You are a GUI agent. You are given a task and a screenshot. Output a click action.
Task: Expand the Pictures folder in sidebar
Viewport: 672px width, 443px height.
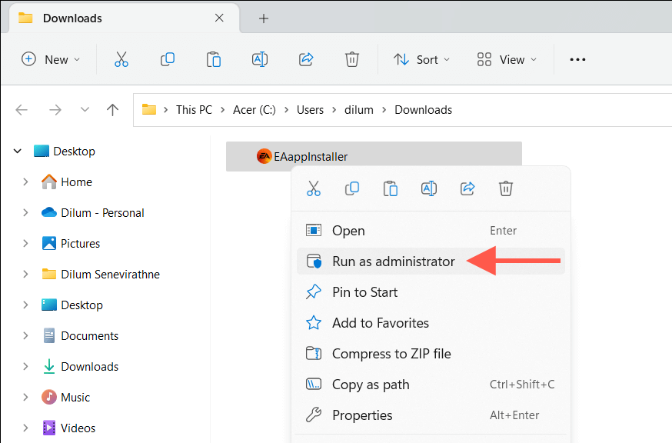(x=25, y=244)
